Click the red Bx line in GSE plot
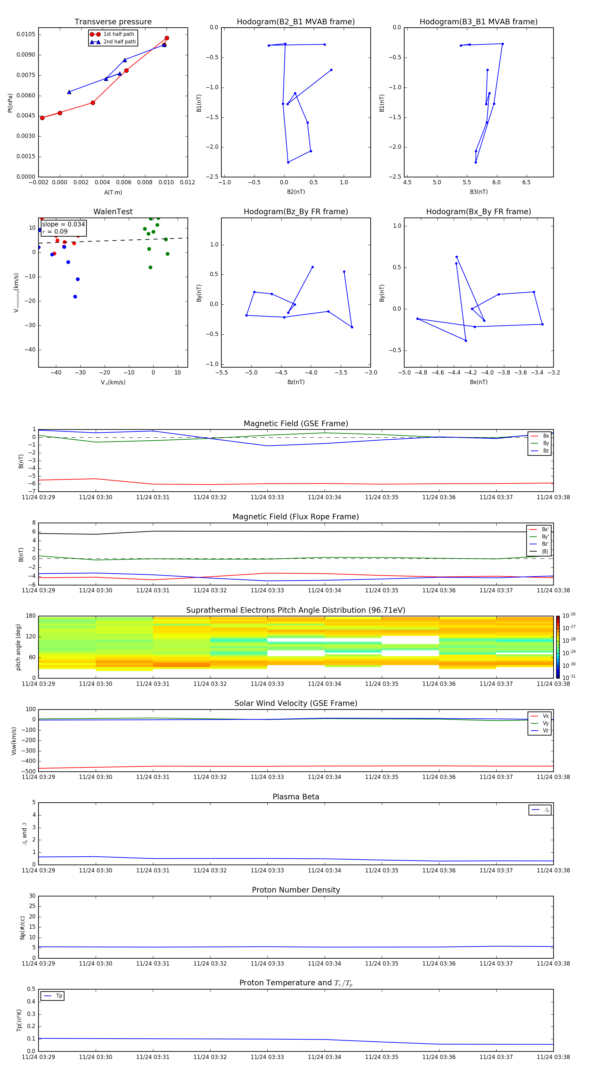This screenshot has height=1086, width=592. pyautogui.click(x=295, y=483)
